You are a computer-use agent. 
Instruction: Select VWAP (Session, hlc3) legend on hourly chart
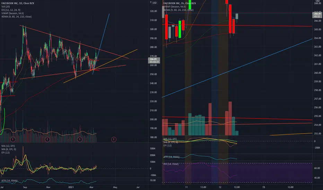[175, 7]
